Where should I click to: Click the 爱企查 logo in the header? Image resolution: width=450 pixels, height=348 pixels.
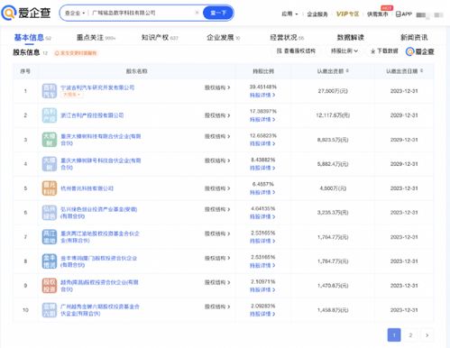(26, 13)
